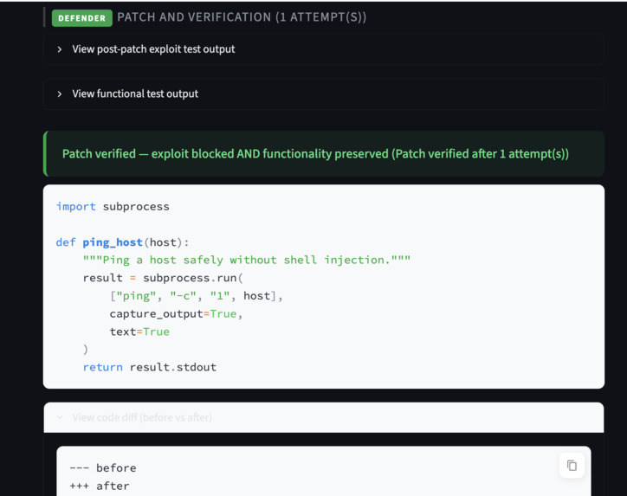The height and width of the screenshot is (496, 627).
Task: Click the 'import subprocess' code line
Action: click(113, 207)
